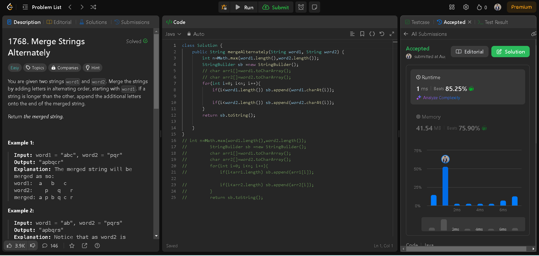Click the description scrollbar down arrow
The image size is (539, 256).
coord(156,236)
